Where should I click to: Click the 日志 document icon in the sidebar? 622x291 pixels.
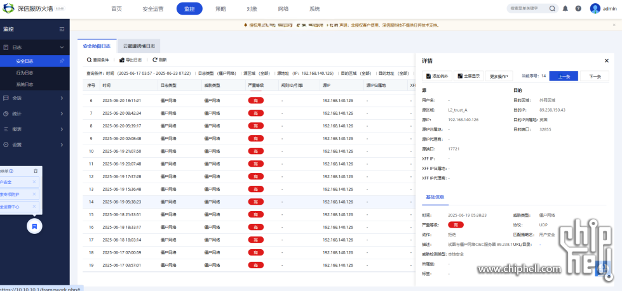(x=6, y=48)
